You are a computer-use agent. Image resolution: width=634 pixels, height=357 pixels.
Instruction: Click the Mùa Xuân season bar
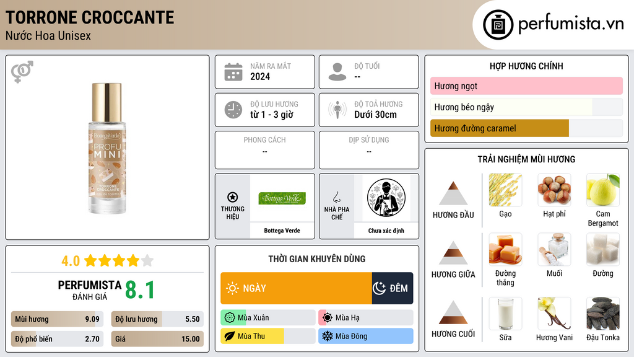click(x=268, y=318)
